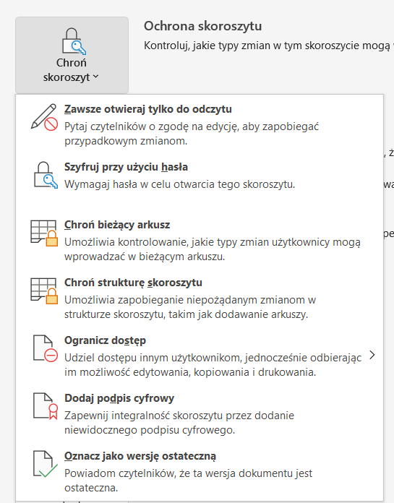Choose Chroń strukturę skoroszytu
The image size is (394, 503).
click(200, 298)
